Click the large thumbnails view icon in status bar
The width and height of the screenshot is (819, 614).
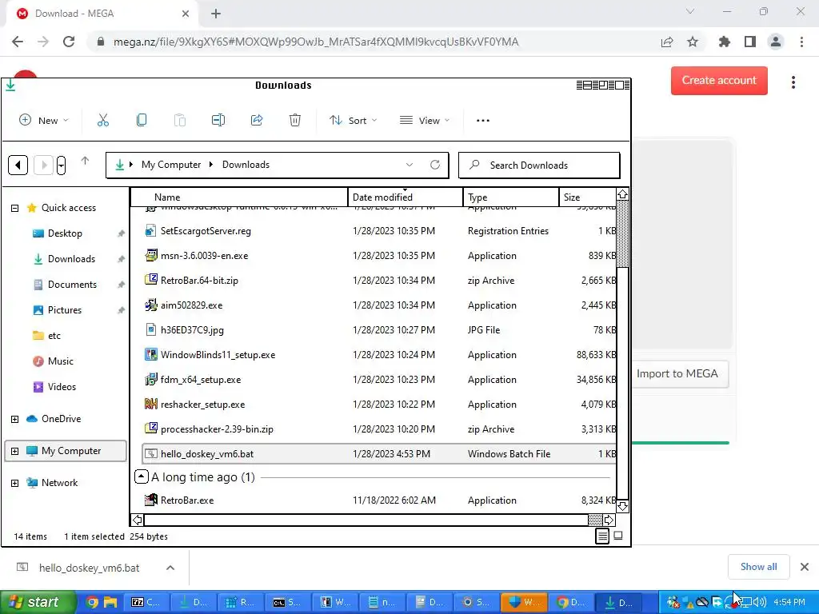618,536
